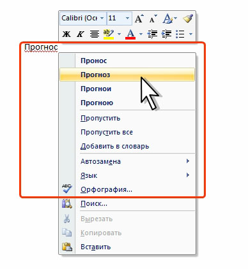Open Styles dropdown arrow in mini toolbar
This screenshot has width=248, height=269.
point(175,18)
